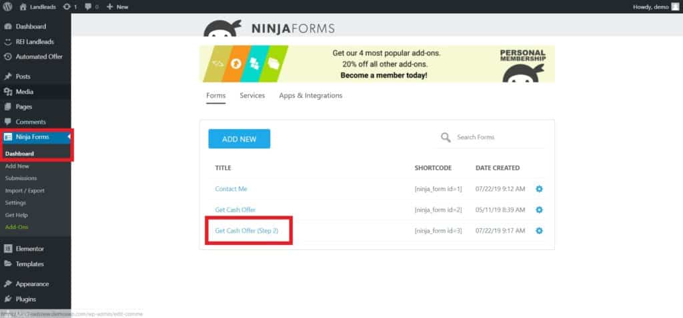Screen dimensions: 683x318
Task: Switch to Apps & Integrations tab
Action: pyautogui.click(x=311, y=96)
